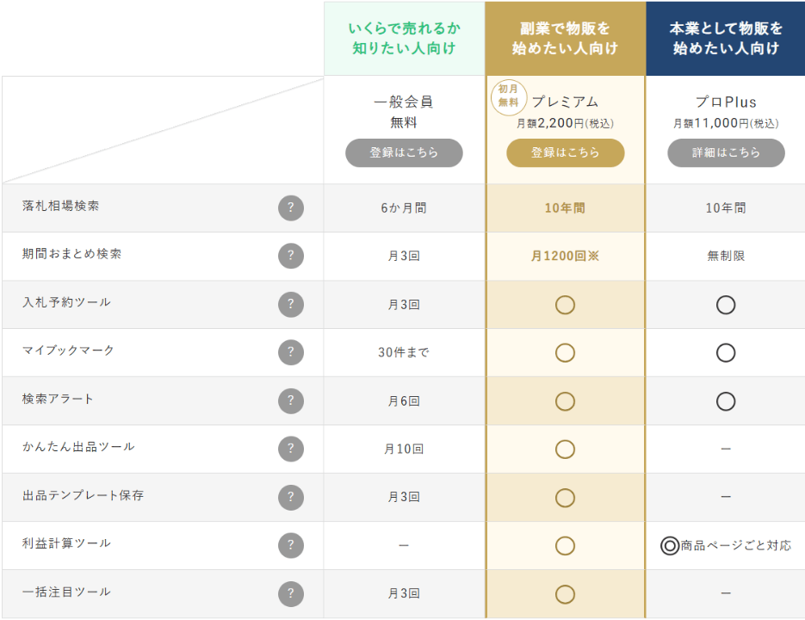
Task: Click プロPlus circle for 入札予約ツール
Action: click(x=726, y=304)
